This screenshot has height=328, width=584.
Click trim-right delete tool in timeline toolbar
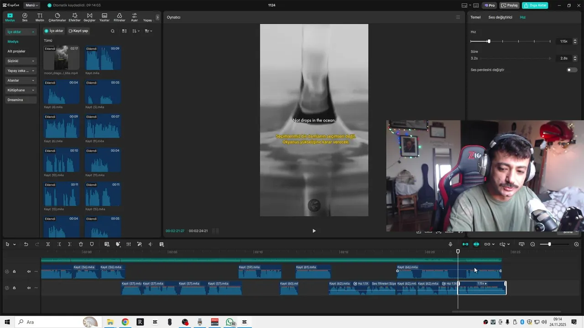click(x=69, y=244)
